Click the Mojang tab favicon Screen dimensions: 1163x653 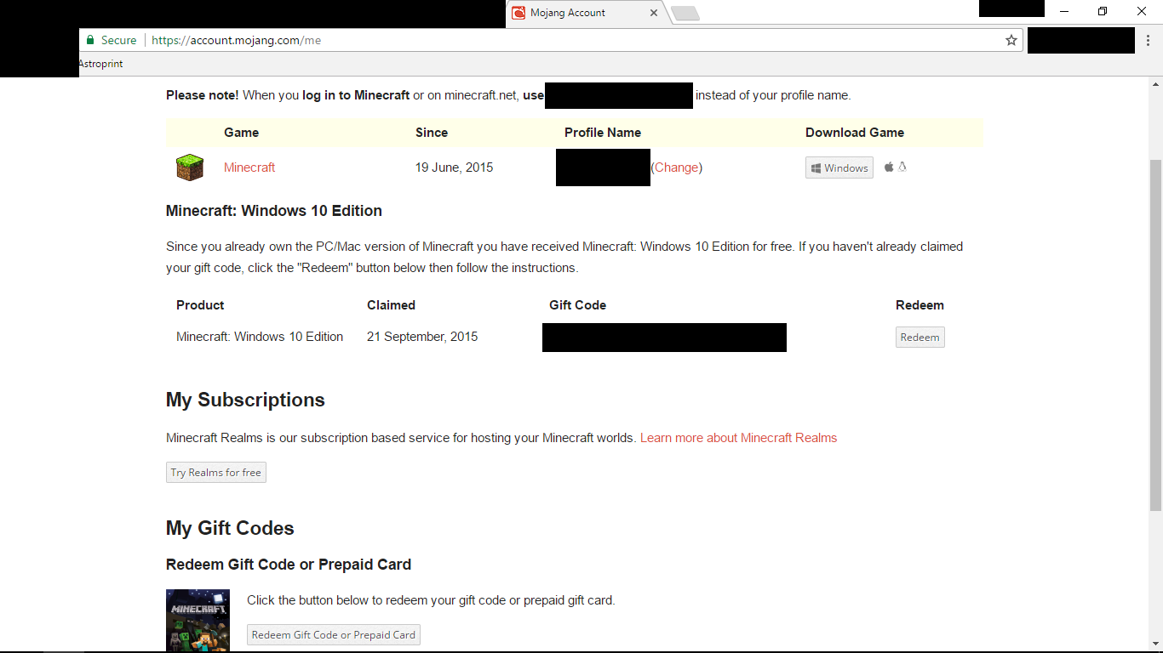pos(518,13)
